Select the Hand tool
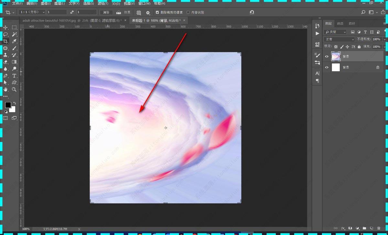The image size is (388, 235). point(5,89)
